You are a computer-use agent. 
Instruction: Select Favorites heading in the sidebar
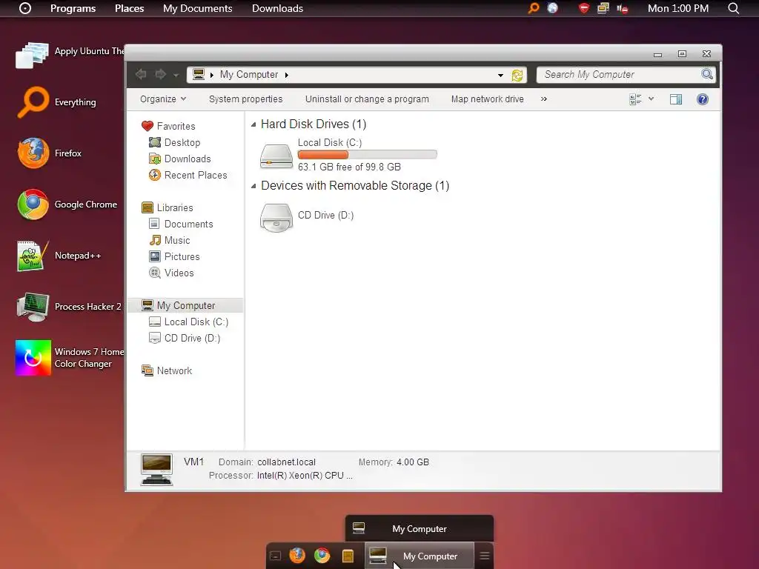coord(176,126)
